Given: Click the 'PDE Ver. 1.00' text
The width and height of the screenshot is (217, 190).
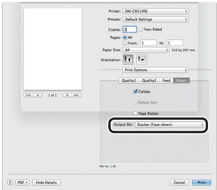Looking at the screenshot, I should click(x=108, y=167).
